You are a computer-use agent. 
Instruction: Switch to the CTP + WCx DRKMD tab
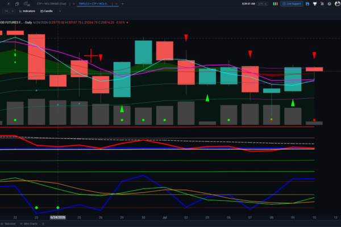[51, 4]
